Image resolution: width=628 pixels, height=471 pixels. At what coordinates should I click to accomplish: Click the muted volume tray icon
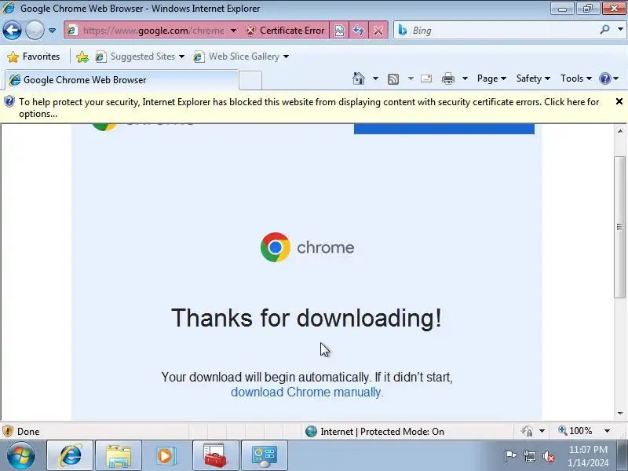(548, 456)
